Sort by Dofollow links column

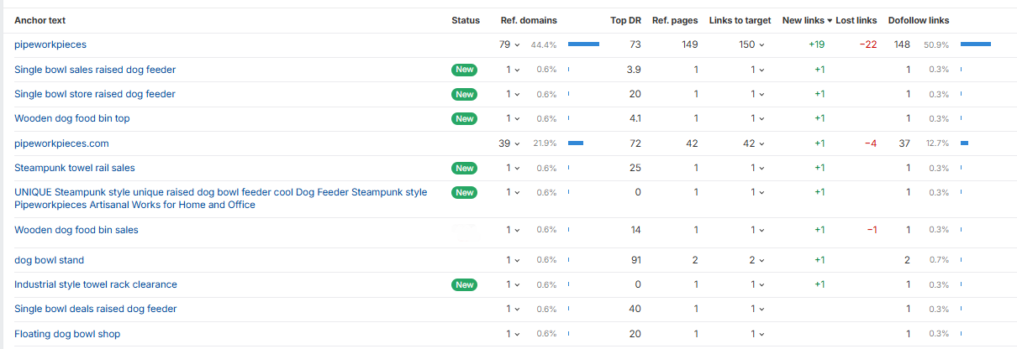(x=919, y=20)
